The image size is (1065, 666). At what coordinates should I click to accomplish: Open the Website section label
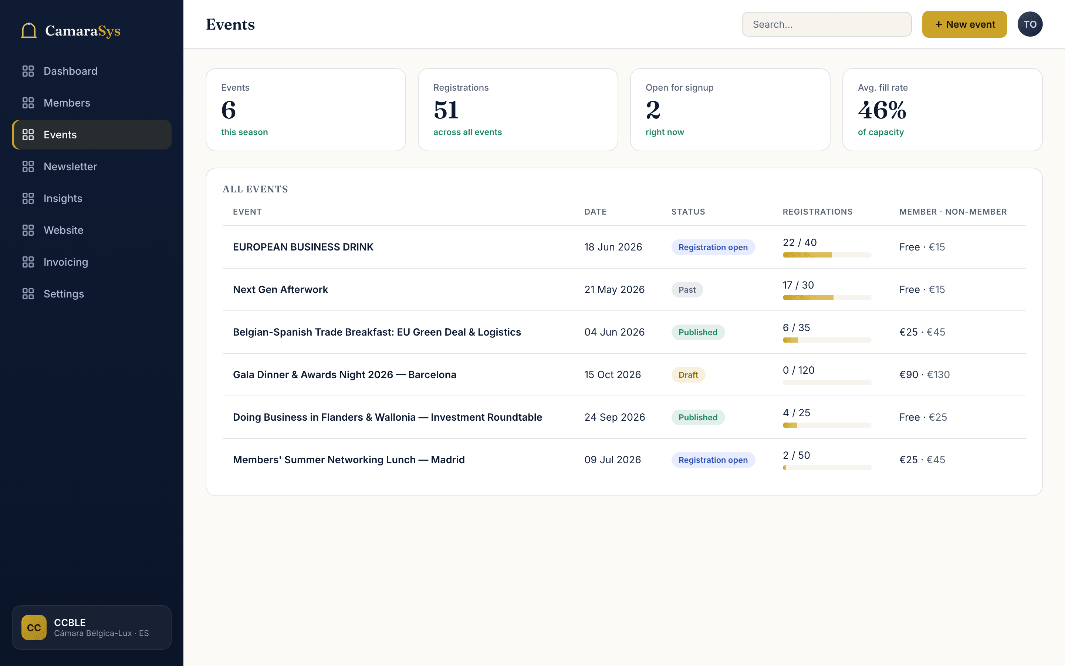63,230
